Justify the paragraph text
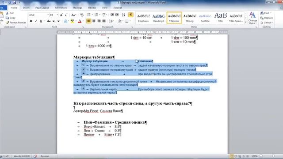Screen dimensions: 283x159 click(x=104, y=21)
